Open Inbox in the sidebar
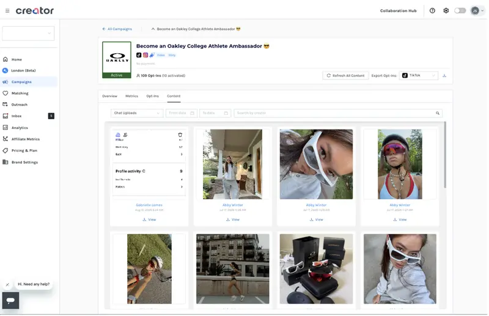 click(x=17, y=116)
